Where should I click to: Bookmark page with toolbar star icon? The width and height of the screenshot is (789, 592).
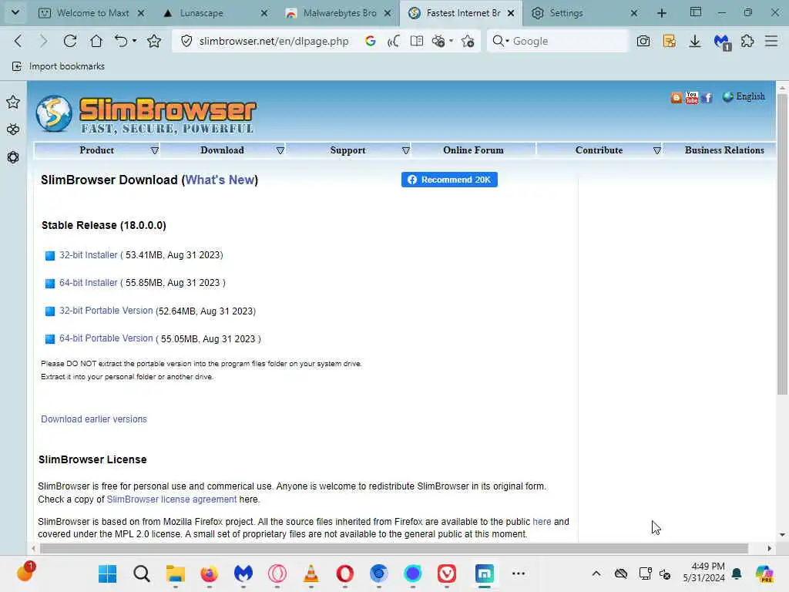pos(154,42)
